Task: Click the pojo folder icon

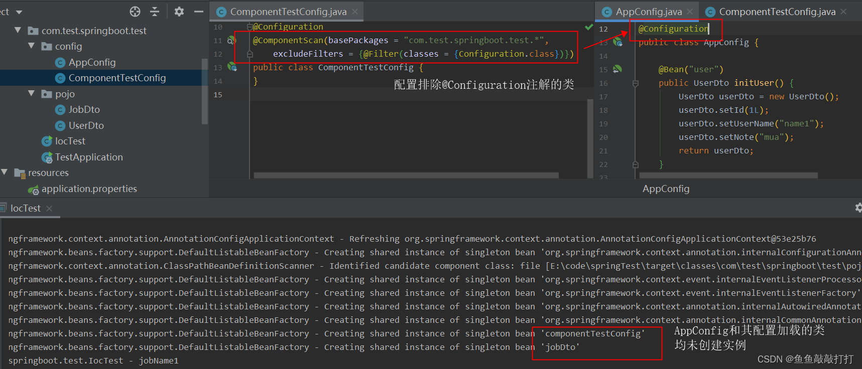Action: (47, 94)
